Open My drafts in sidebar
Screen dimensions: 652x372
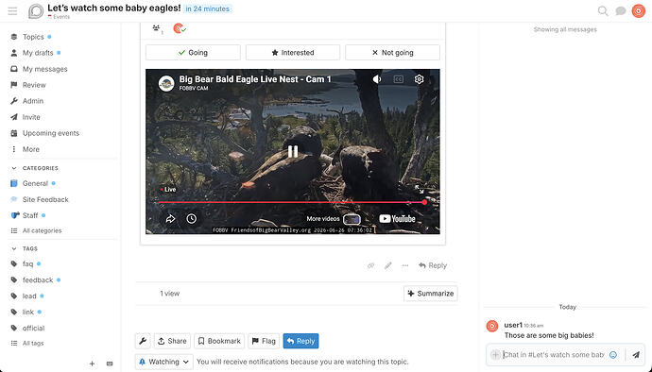coord(38,53)
